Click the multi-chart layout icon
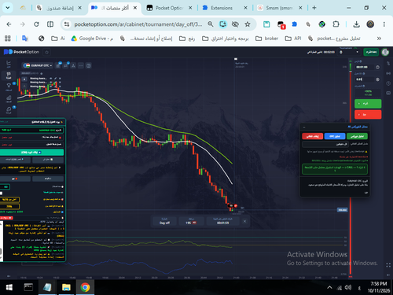 coord(89,65)
